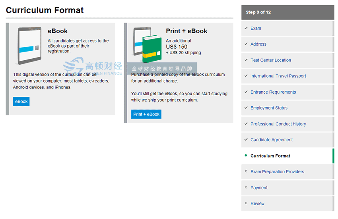Open the Review step
338x219 pixels.
[257, 204]
